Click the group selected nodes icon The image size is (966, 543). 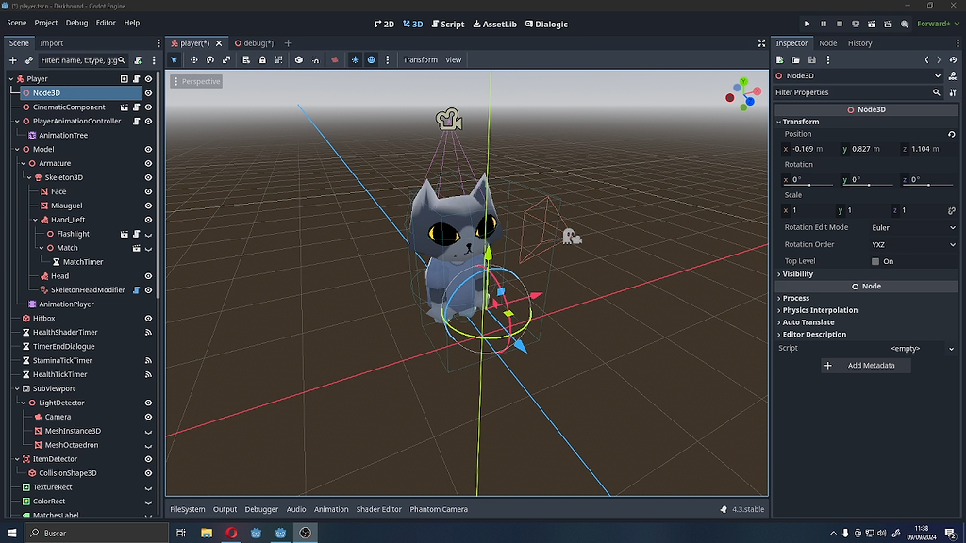tap(278, 59)
